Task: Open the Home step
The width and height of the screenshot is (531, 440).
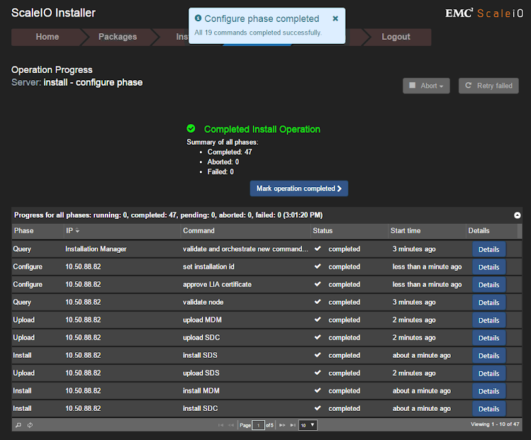Action: click(47, 37)
